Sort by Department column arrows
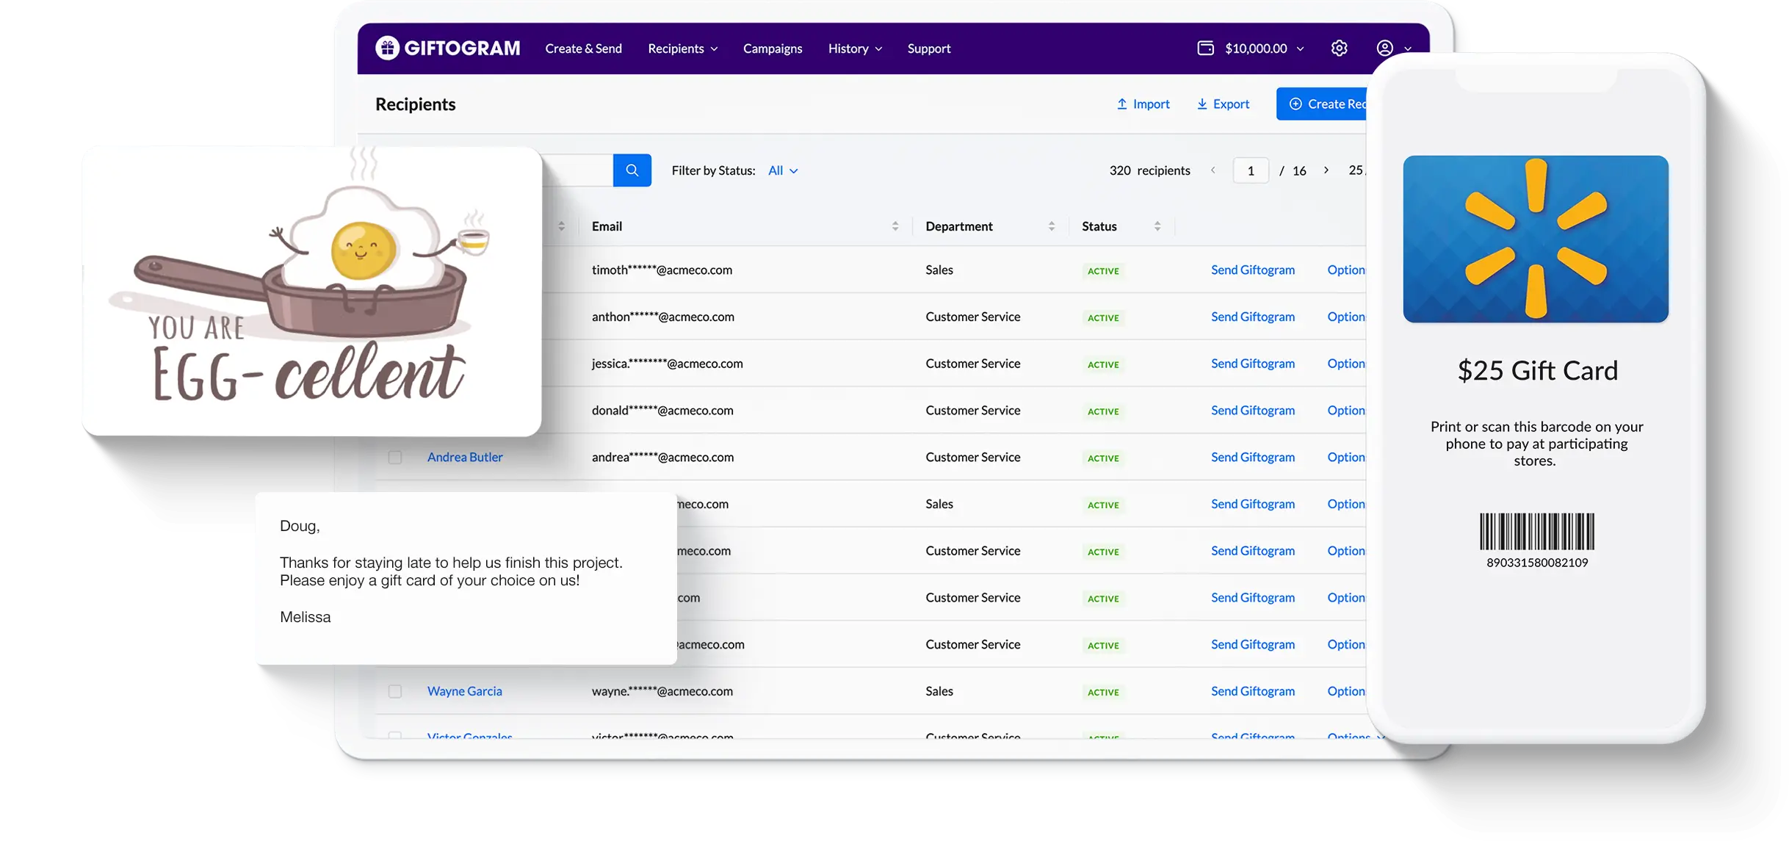The height and width of the screenshot is (841, 1789). [1051, 226]
